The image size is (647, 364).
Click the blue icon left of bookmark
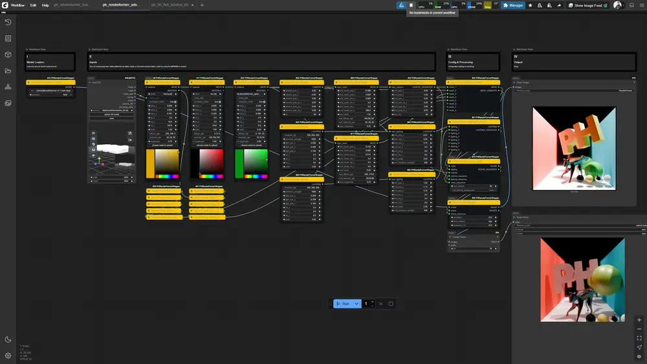coord(402,5)
